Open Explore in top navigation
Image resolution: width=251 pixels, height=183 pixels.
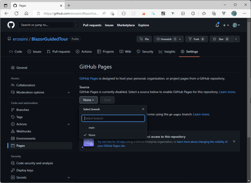pos(144,25)
